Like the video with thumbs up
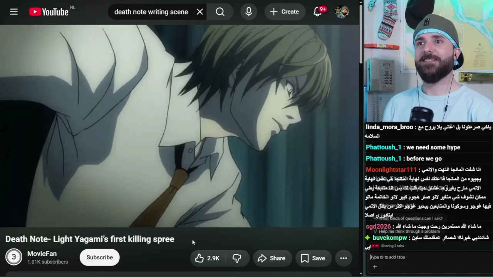Image resolution: width=493 pixels, height=277 pixels. pos(207,258)
